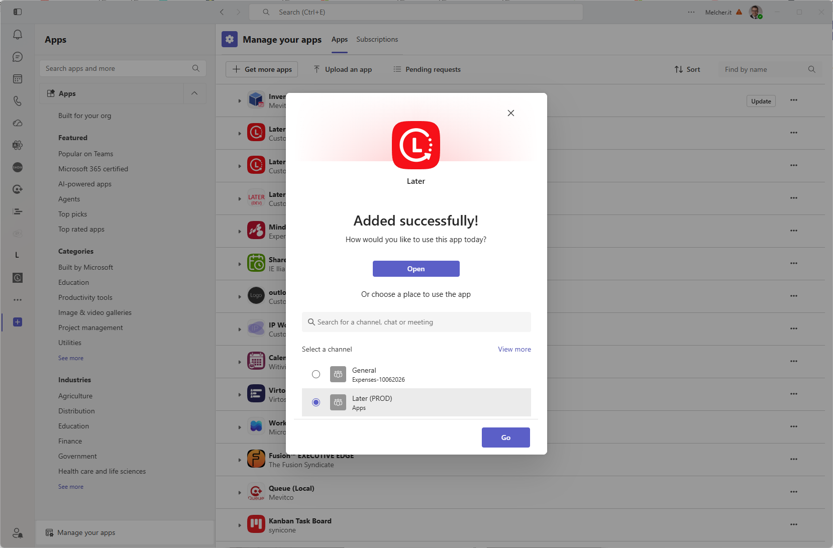Screen dimensions: 833x548
Task: Collapse the Apps section chevron in sidebar
Action: tap(194, 93)
